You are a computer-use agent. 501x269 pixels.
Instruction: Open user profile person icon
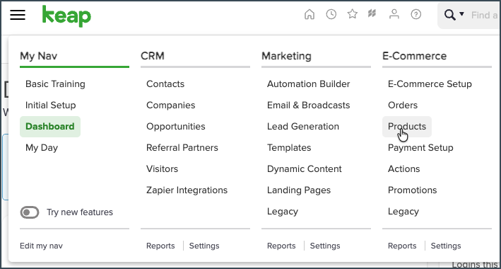[x=394, y=14]
